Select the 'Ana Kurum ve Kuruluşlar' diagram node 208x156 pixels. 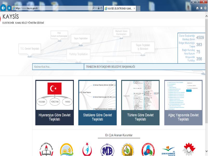pyautogui.click(x=59, y=35)
